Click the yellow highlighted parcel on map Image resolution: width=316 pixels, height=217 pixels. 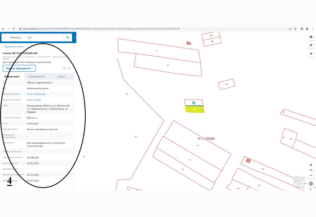click(195, 109)
